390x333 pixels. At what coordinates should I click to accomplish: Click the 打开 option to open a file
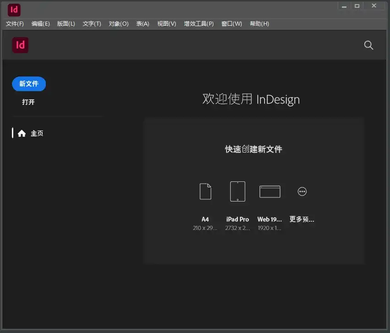click(29, 102)
